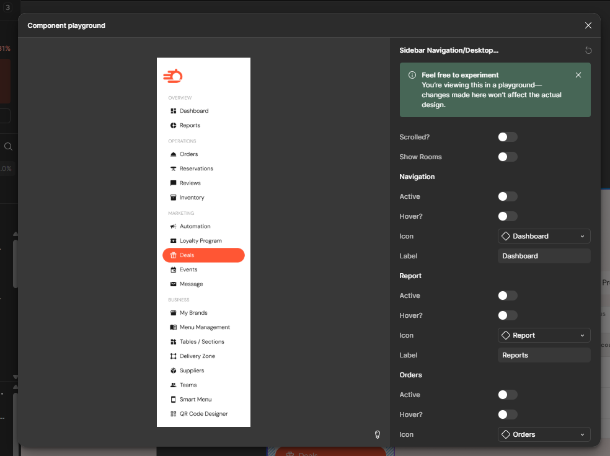This screenshot has width=610, height=456.
Task: Select Reservations in the sidebar preview
Action: [x=203, y=169]
